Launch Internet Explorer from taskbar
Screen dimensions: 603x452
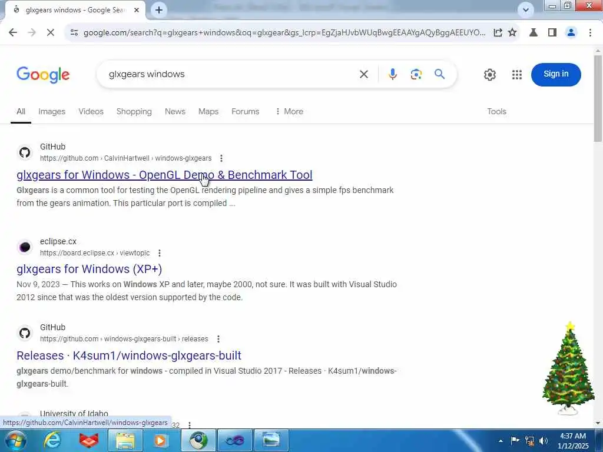(x=52, y=440)
